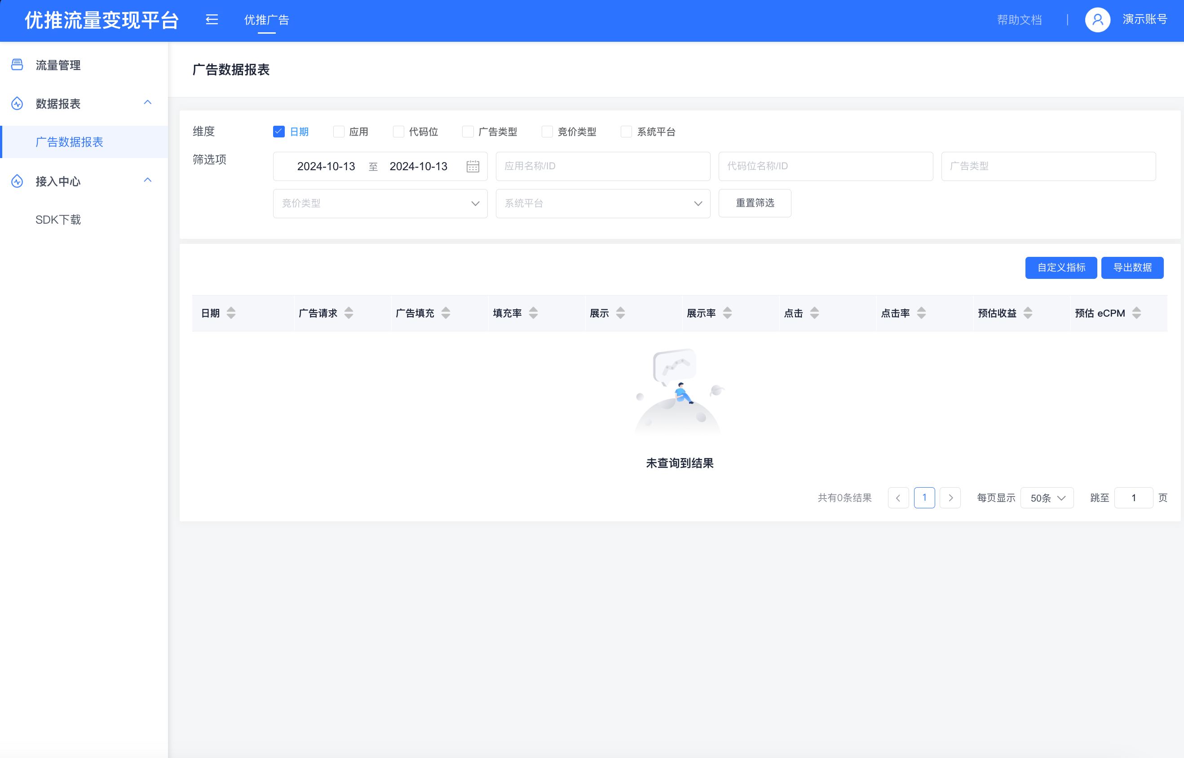Sort by 点击率 column sort icon
The height and width of the screenshot is (758, 1184).
(x=921, y=313)
